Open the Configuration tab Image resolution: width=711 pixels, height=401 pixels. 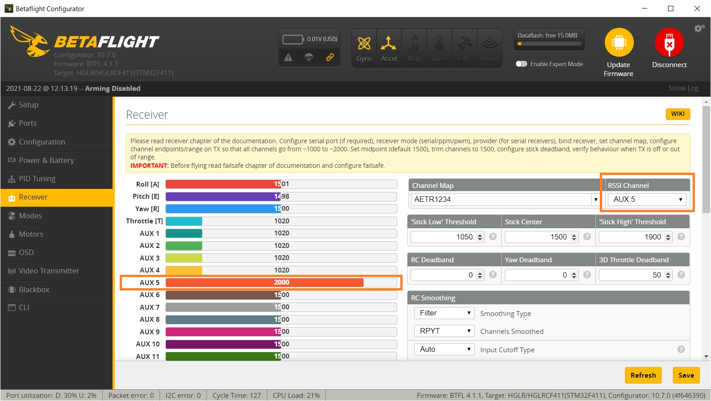56,142
